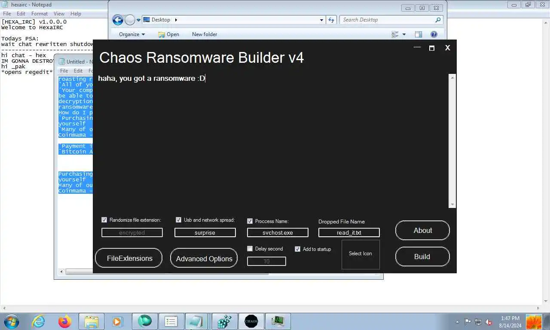Screen dimensions: 550x330
Task: Show hidden system tray icons
Action: coord(457,322)
